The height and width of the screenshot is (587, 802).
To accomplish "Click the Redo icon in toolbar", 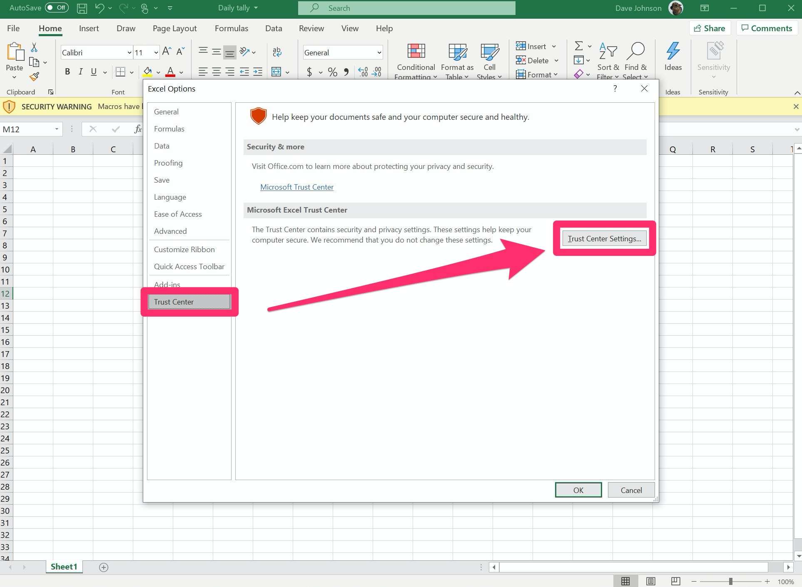I will 122,7.
